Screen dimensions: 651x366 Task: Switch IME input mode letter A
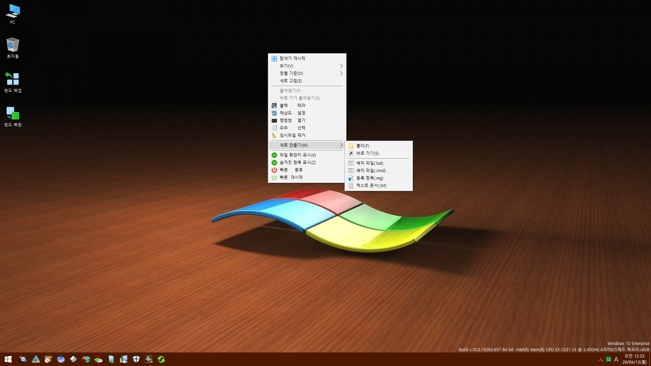pos(616,359)
